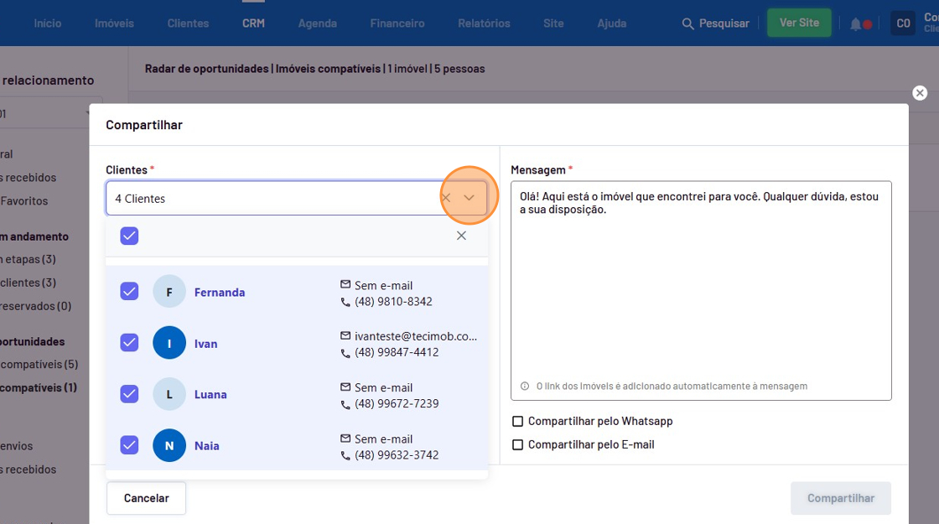939x524 pixels.
Task: Open the notifications bell icon
Action: [855, 24]
